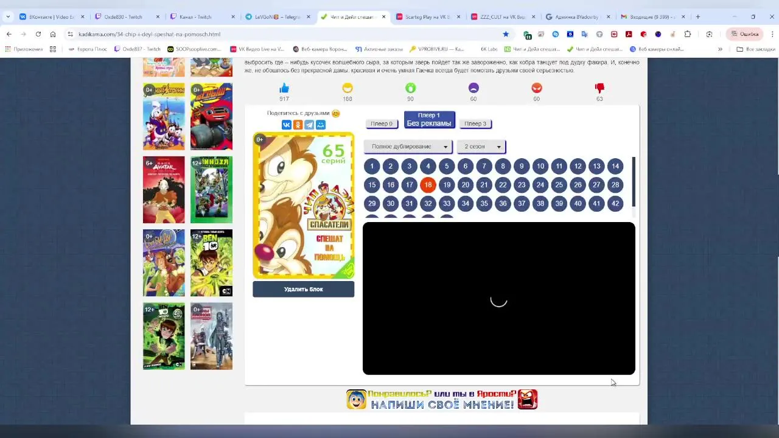
Task: Switch to the "LeVGoN" Telegram browser tab
Action: (x=278, y=16)
